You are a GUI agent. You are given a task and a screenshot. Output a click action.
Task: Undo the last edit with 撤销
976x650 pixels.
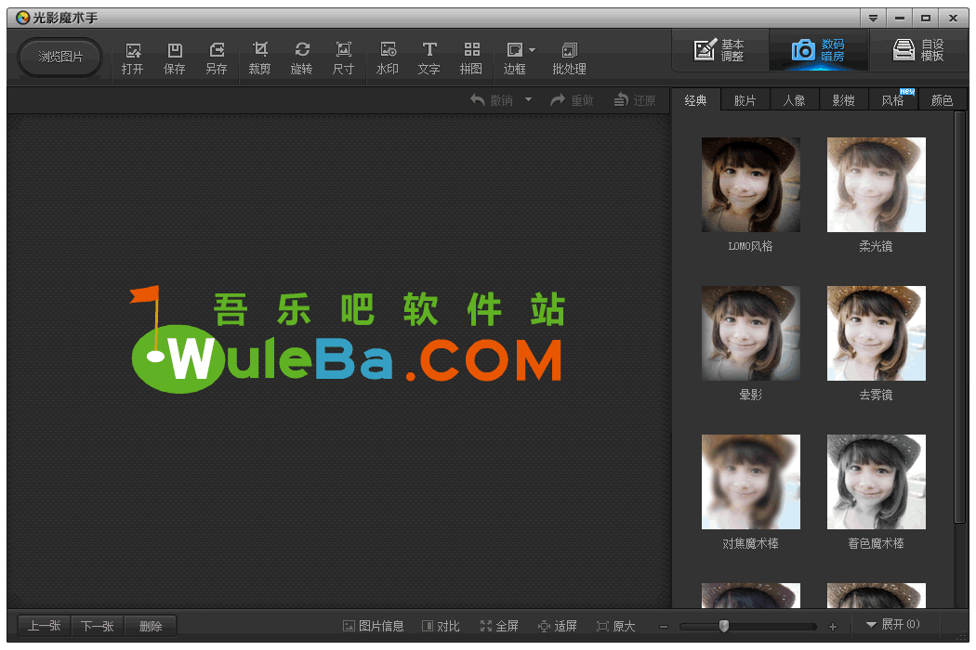[492, 100]
